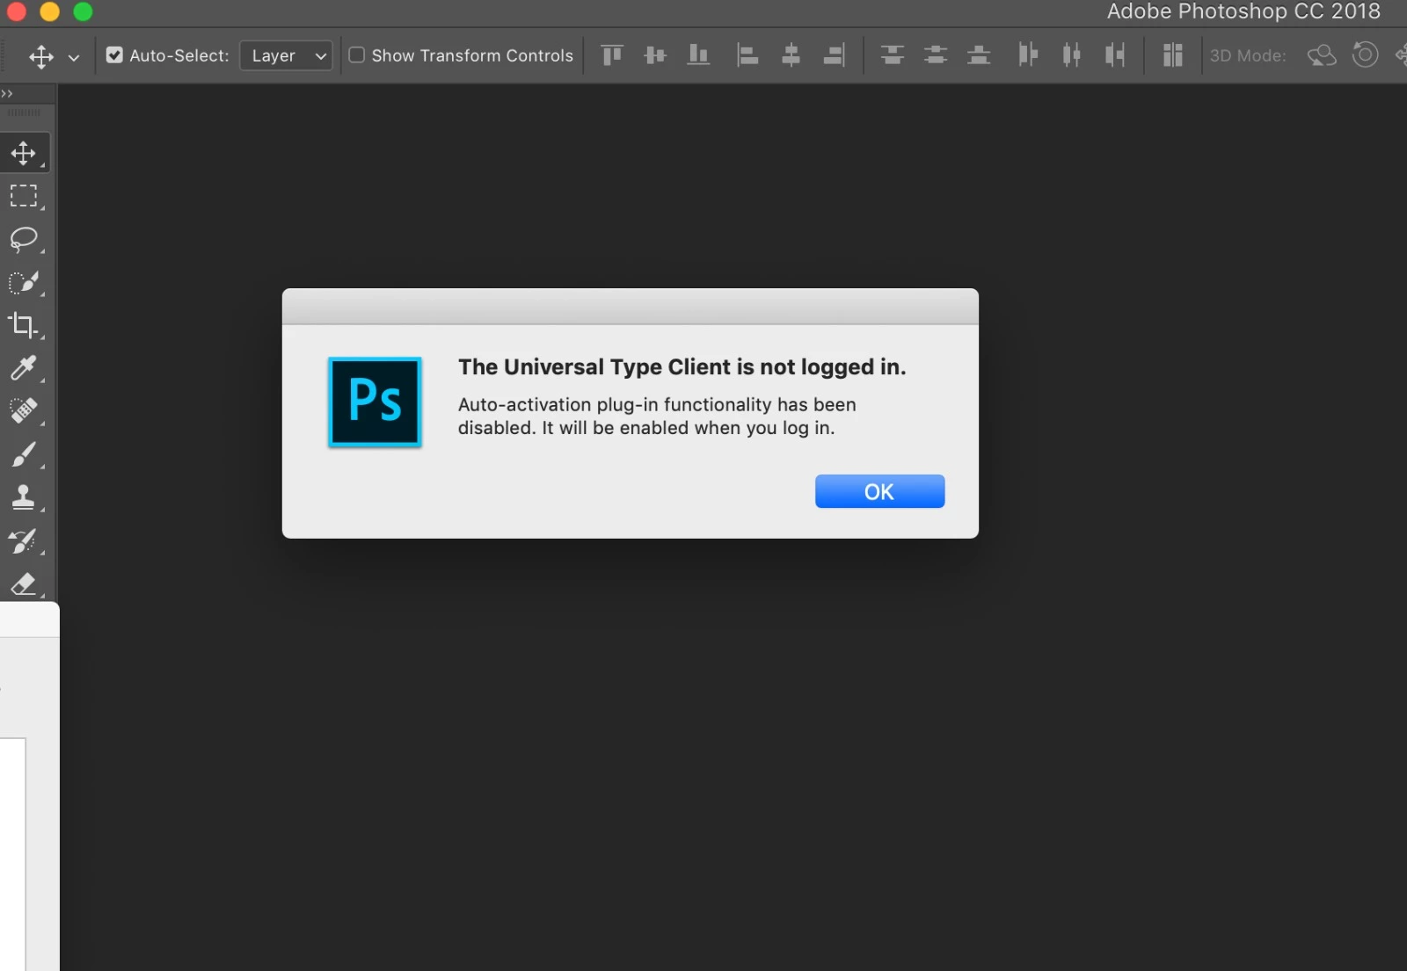1407x971 pixels.
Task: Select the Move tool in the toolbox
Action: 25,153
